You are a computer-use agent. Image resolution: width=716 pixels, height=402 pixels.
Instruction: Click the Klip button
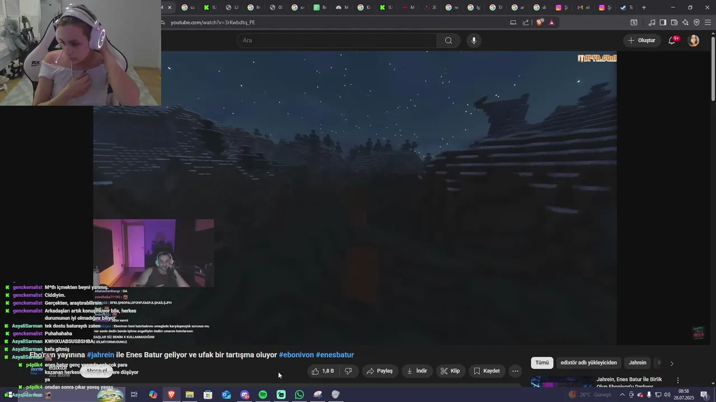[x=450, y=371]
